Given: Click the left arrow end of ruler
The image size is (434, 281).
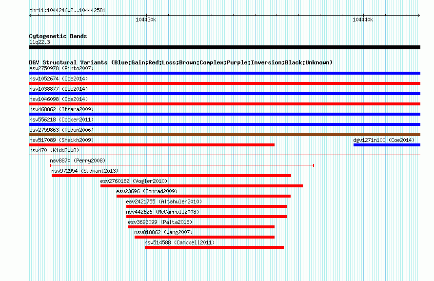Looking at the screenshot, I should click(30, 16).
